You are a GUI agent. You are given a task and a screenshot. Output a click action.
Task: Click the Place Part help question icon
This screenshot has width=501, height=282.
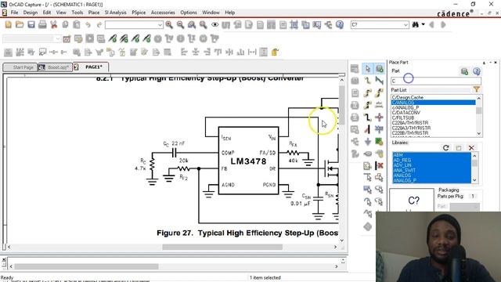pyautogui.click(x=477, y=71)
